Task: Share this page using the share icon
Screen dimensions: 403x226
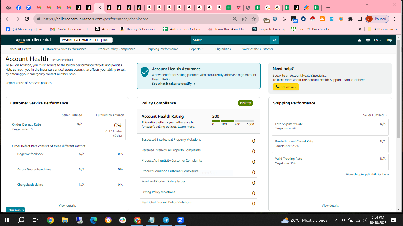Action: (x=244, y=19)
